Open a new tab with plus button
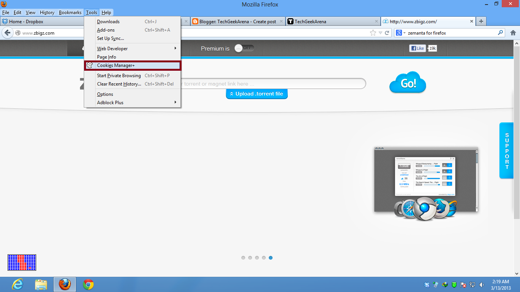Image resolution: width=520 pixels, height=292 pixels. coord(481,21)
